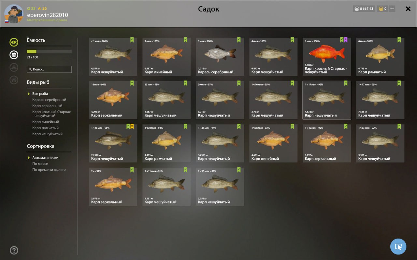Click the blue selection mode button
This screenshot has height=260, width=417.
tap(398, 247)
